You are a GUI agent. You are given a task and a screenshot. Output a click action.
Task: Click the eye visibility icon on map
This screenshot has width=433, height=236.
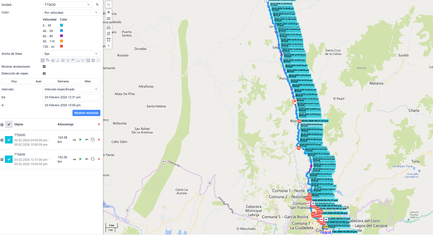pos(109,12)
